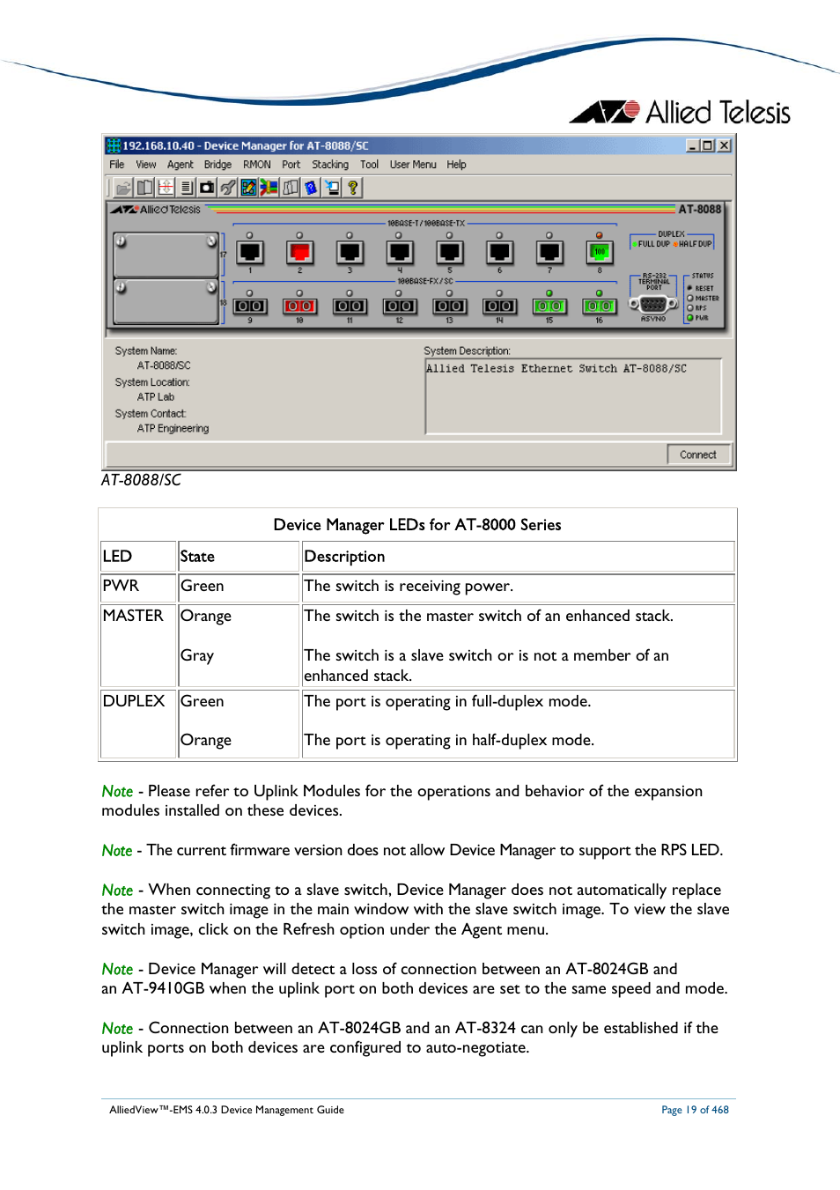Click expansion module slot 18
Viewport: 840px width, 1190px height.
pos(166,302)
